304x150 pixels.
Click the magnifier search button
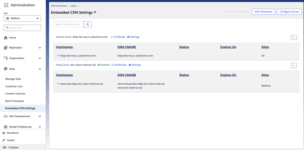click(88, 24)
